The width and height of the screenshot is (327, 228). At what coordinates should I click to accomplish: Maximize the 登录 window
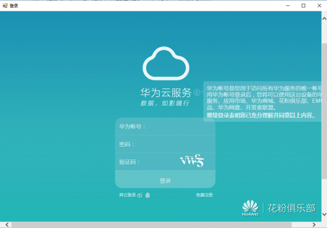point(303,5)
